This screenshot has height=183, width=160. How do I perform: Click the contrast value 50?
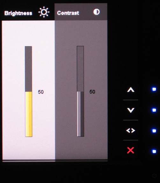coord(92,92)
